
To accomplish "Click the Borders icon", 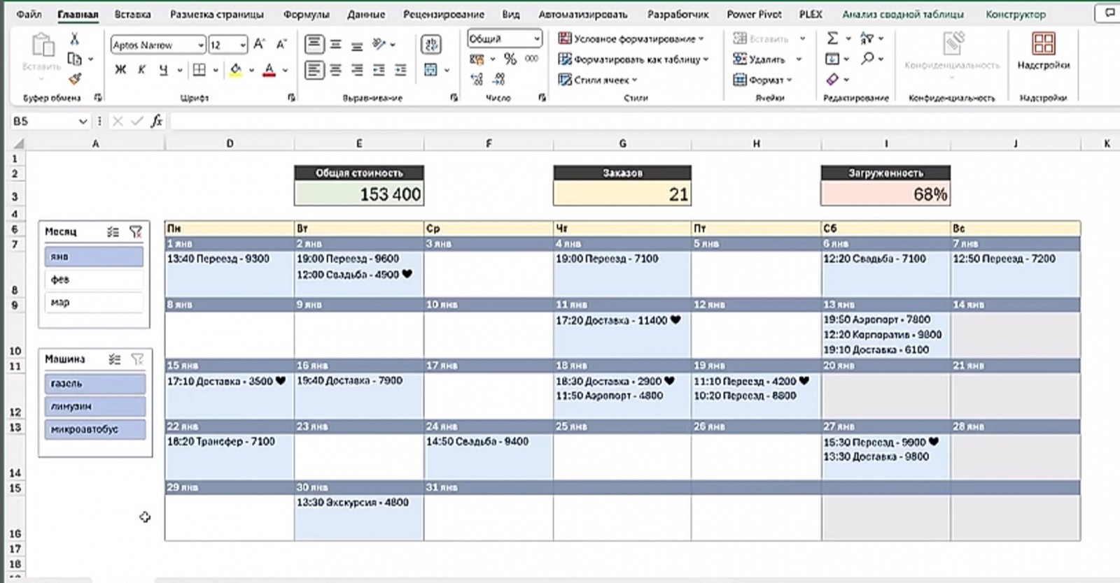I will [199, 70].
